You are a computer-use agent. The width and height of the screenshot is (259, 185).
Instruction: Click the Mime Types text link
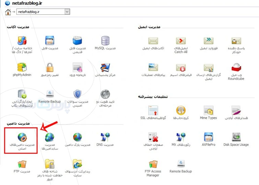point(209,118)
